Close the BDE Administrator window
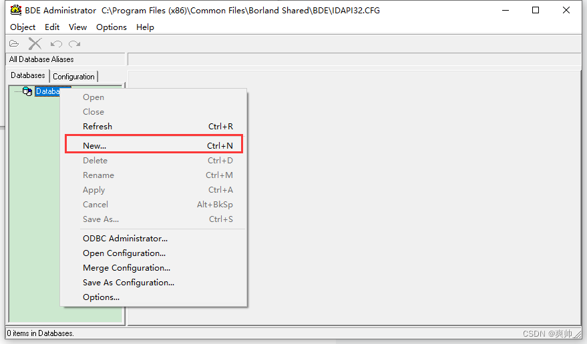Viewport: 587px width, 344px height. click(x=566, y=10)
